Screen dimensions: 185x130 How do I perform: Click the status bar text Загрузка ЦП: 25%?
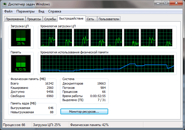[47, 125]
